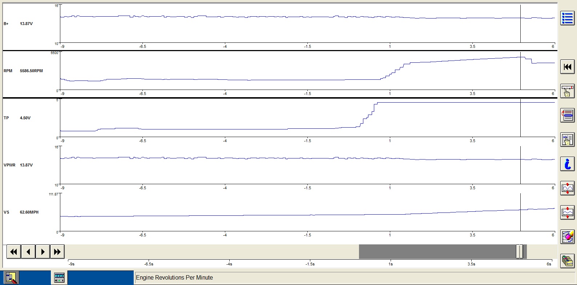Click the 6500 max label on RPM graph

[54, 53]
